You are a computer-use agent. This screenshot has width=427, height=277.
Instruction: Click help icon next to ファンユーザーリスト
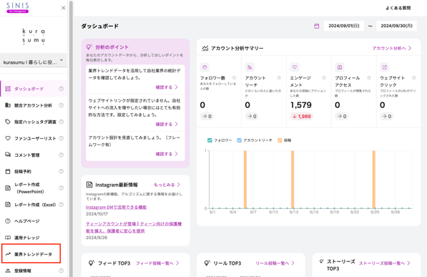click(62, 138)
